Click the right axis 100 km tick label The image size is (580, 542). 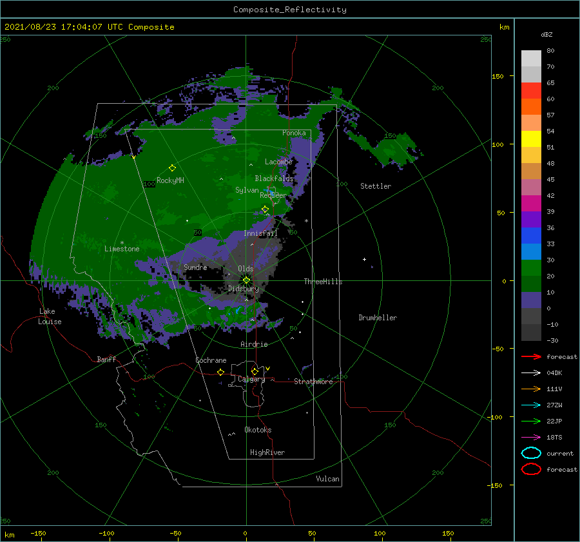point(498,144)
